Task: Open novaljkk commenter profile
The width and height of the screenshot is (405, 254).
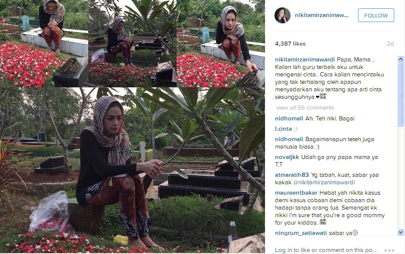Action: pos(287,157)
